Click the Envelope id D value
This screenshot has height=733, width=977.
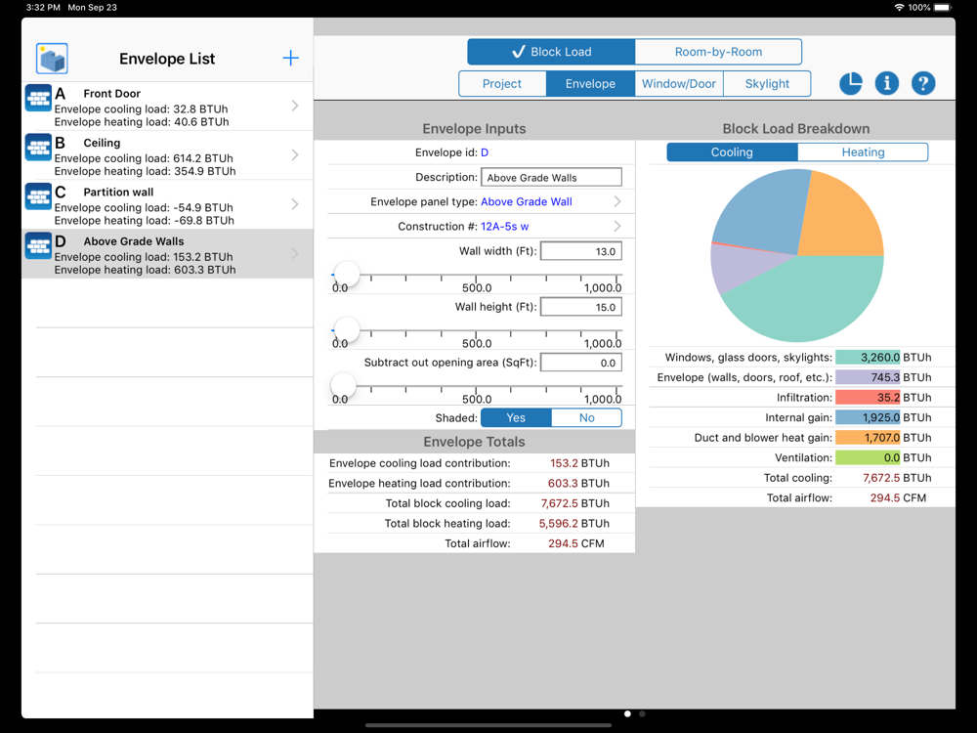pos(485,152)
